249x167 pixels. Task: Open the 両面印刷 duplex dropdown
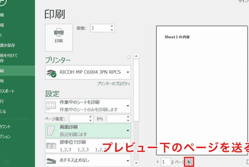click(x=88, y=130)
